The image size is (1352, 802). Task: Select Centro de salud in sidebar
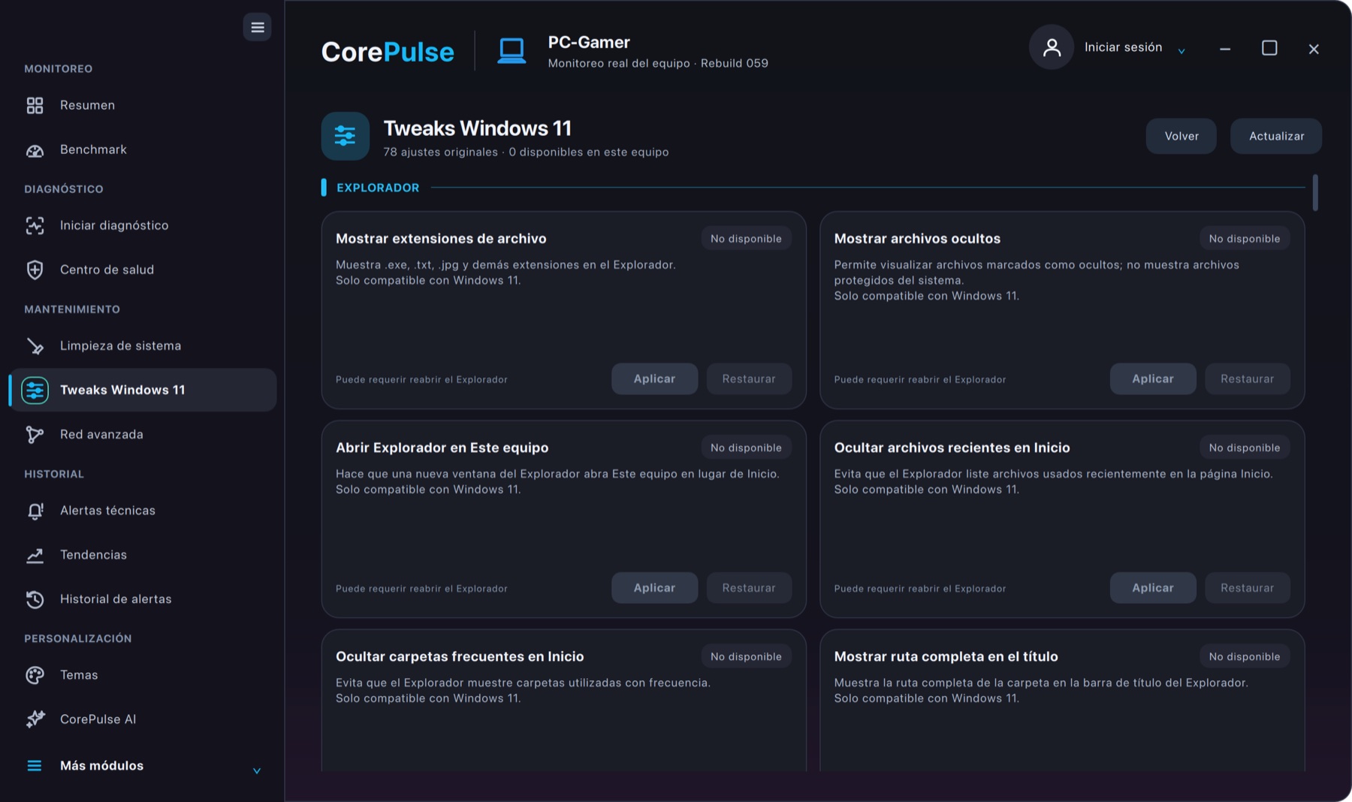(143, 270)
